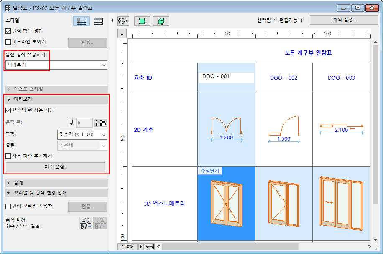This screenshot has width=383, height=254.
Task: Toggle the 일정 항목 병합 checkbox
Action: pyautogui.click(x=8, y=31)
